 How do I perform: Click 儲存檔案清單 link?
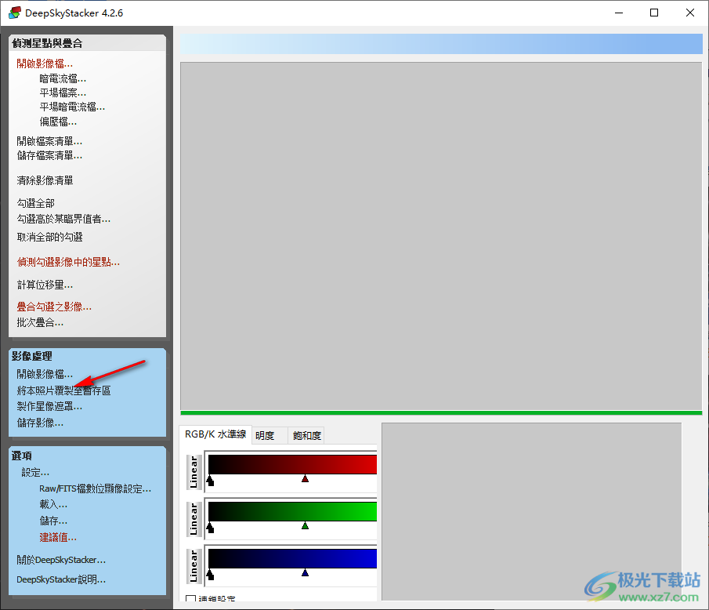tap(49, 156)
